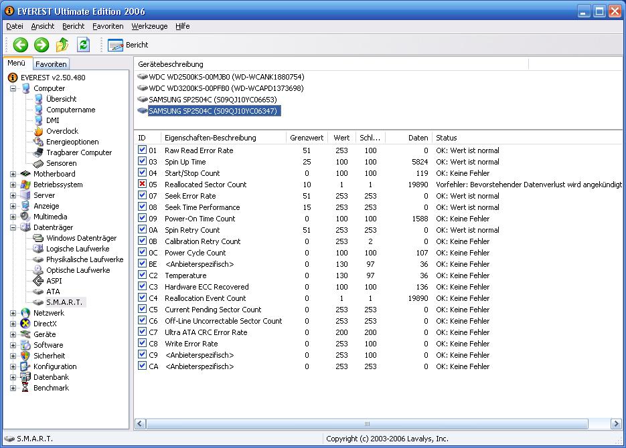The image size is (626, 448).
Task: Expand the Betriebssystem tree node
Action: (x=13, y=185)
